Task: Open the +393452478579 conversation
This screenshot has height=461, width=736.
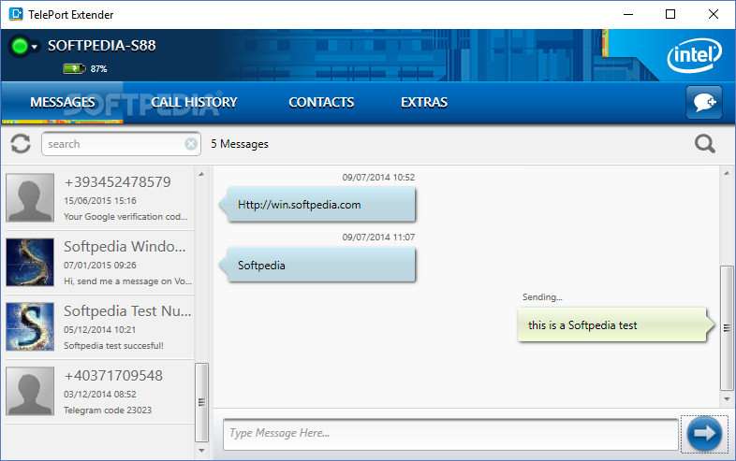Action: tap(99, 198)
